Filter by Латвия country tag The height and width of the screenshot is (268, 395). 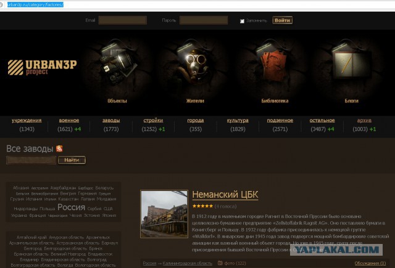pos(88,199)
